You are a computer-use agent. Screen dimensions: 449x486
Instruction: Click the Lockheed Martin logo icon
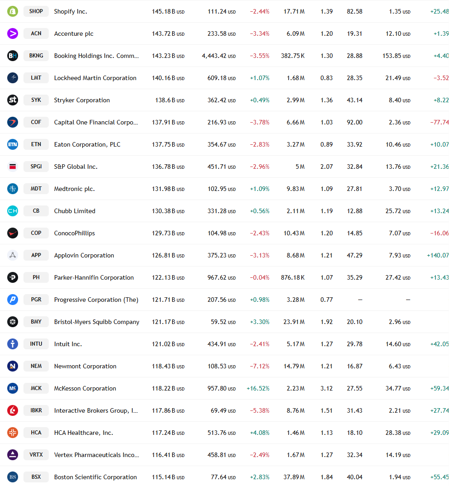(13, 78)
